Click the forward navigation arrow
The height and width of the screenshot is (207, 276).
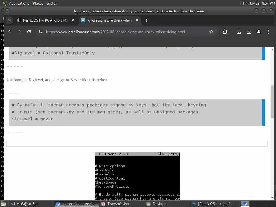(x=19, y=32)
